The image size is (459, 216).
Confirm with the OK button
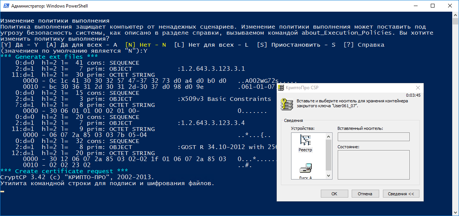pyautogui.click(x=334, y=194)
